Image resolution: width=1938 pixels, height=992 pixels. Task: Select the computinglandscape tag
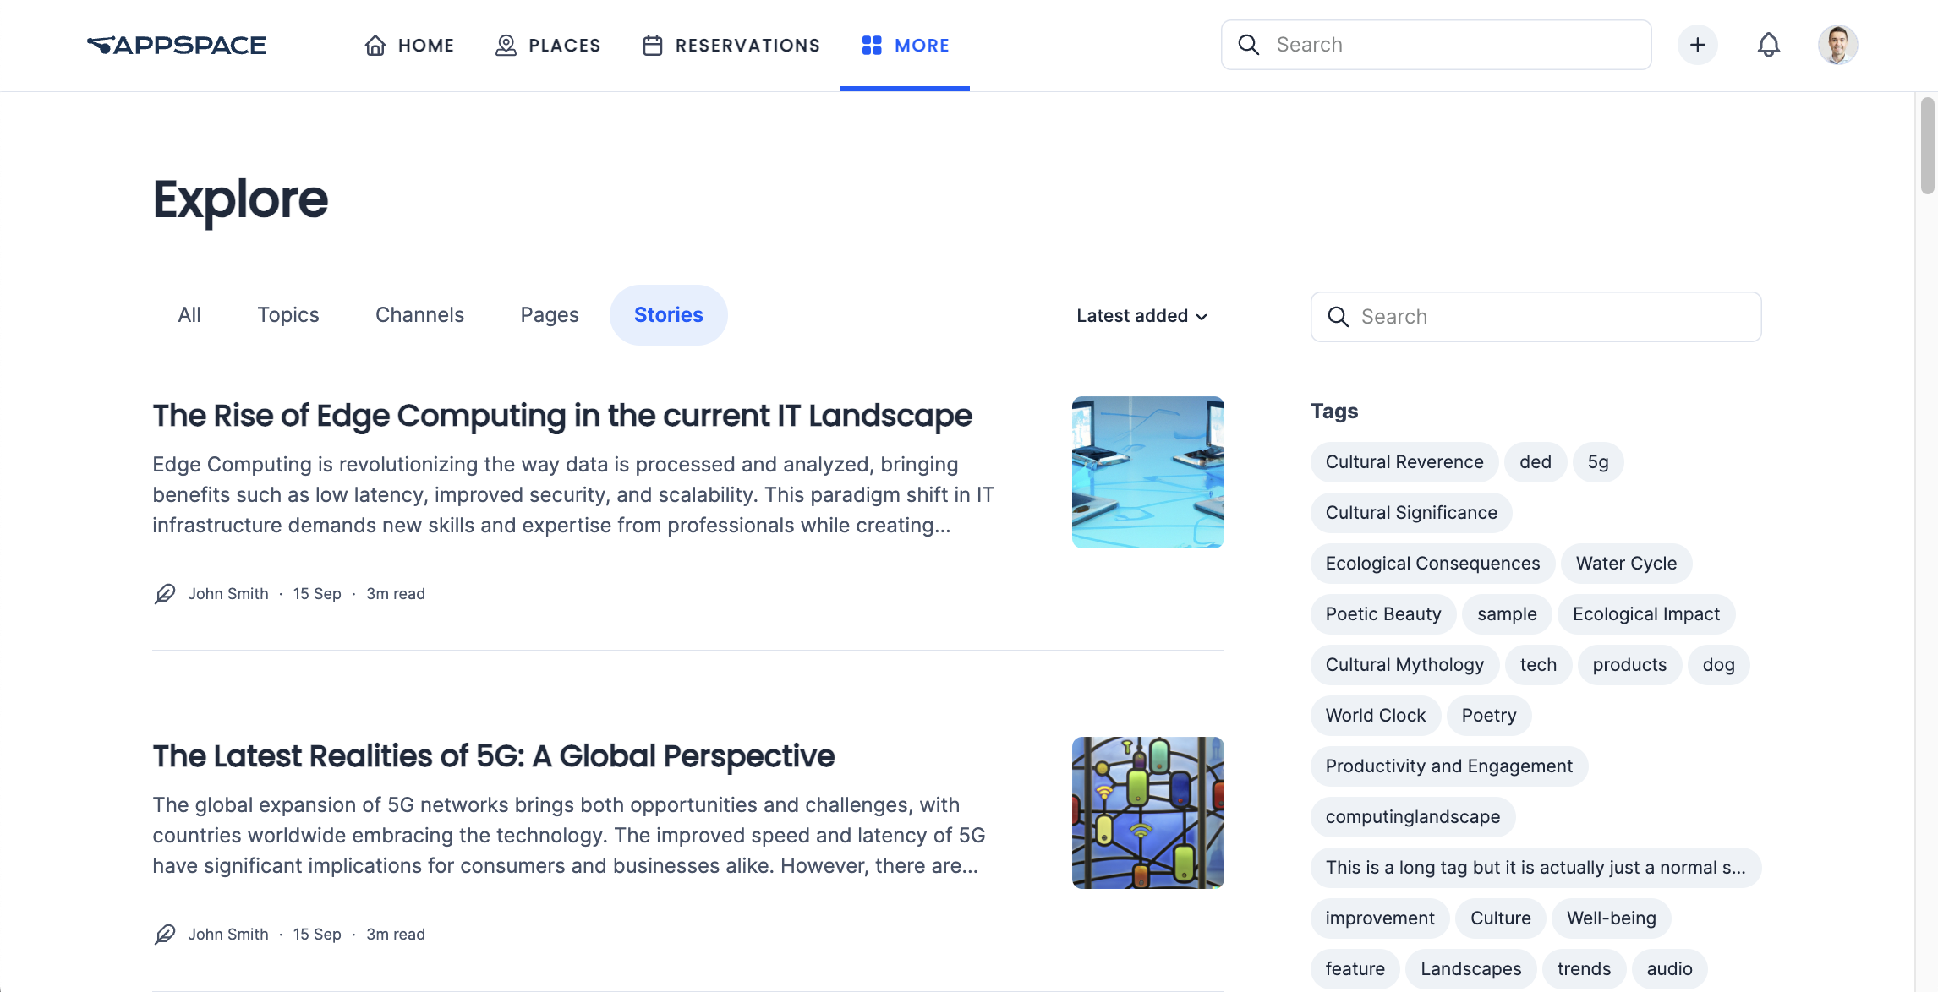pos(1413,817)
